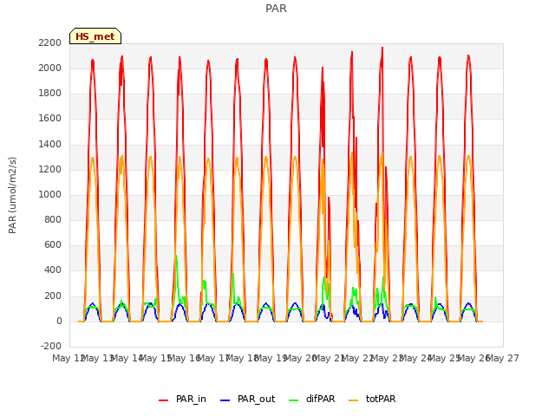Click the May 12 x-axis tick label
Image resolution: width=555 pixels, height=416 pixels.
(x=69, y=359)
